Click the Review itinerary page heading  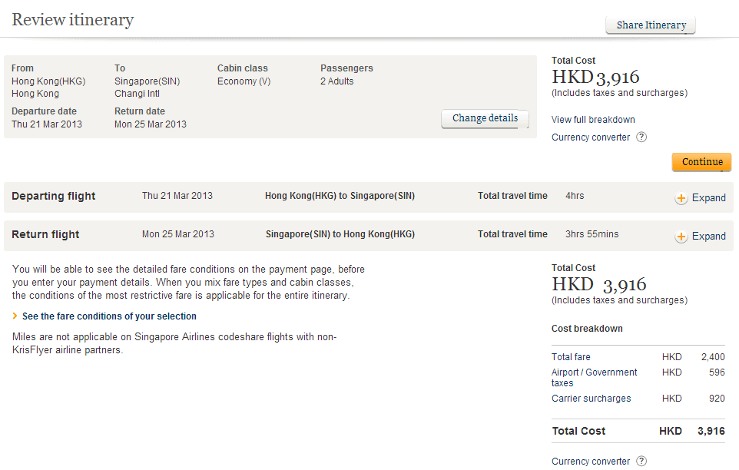pyautogui.click(x=73, y=20)
